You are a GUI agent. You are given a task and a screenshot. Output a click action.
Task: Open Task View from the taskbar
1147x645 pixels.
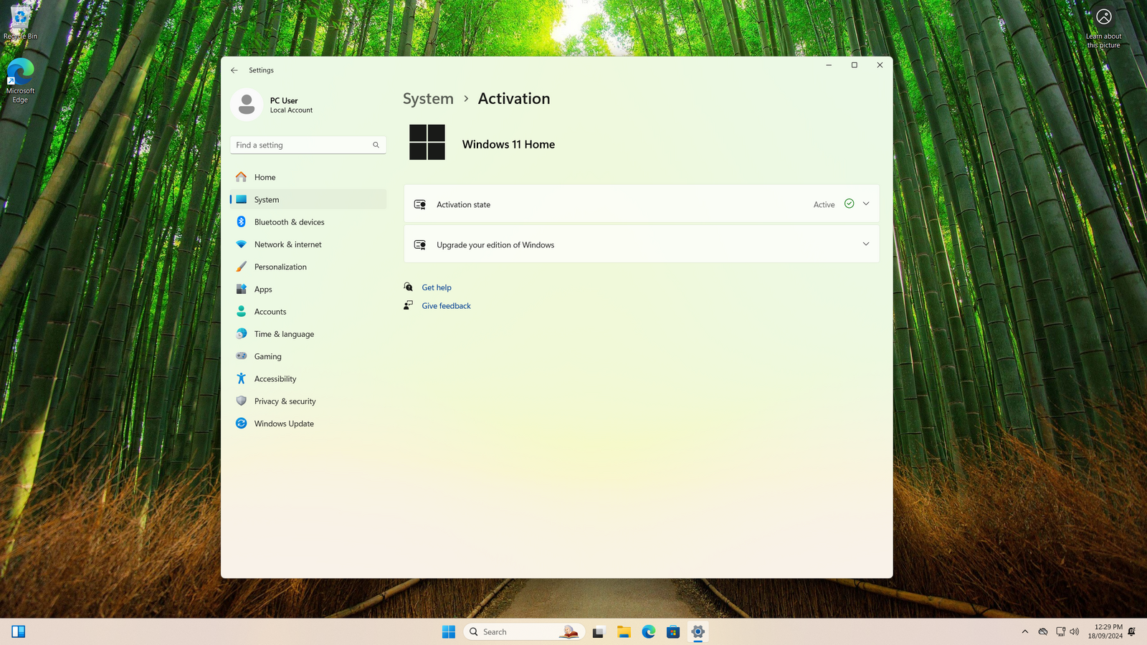pos(599,631)
